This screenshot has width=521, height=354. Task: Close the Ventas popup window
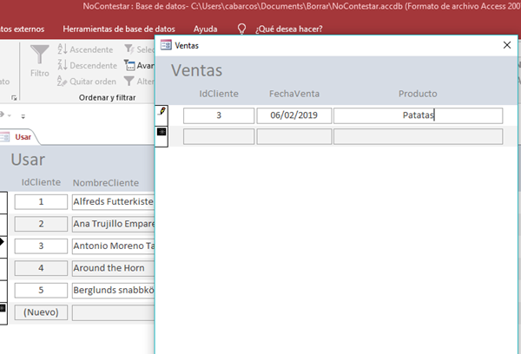(x=507, y=44)
